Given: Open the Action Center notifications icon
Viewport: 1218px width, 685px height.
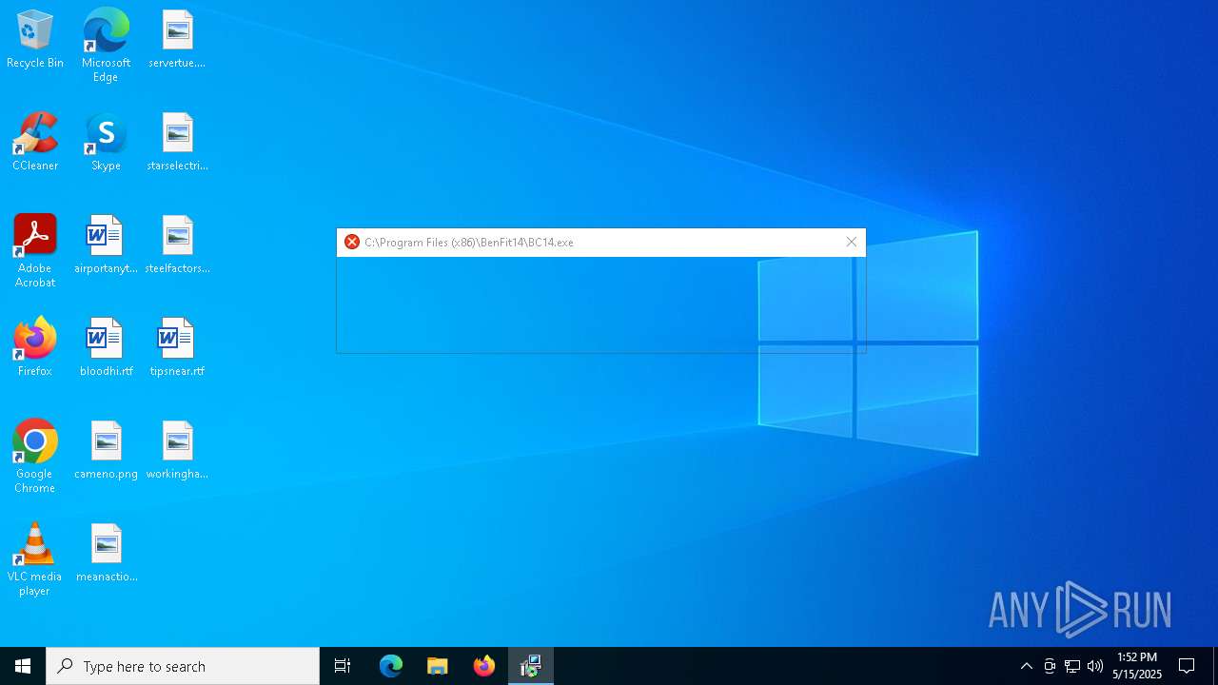Looking at the screenshot, I should pos(1187,666).
